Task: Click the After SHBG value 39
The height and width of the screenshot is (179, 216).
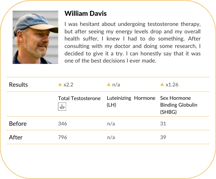Action: (x=163, y=137)
